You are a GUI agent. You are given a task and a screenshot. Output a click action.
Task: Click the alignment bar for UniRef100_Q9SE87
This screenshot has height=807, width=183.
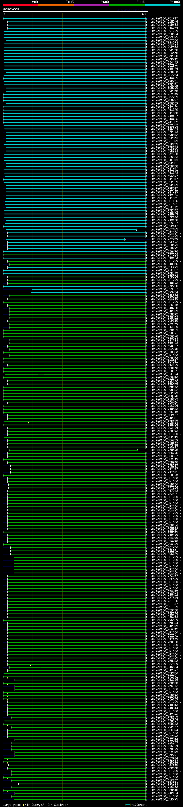tap(89, 289)
